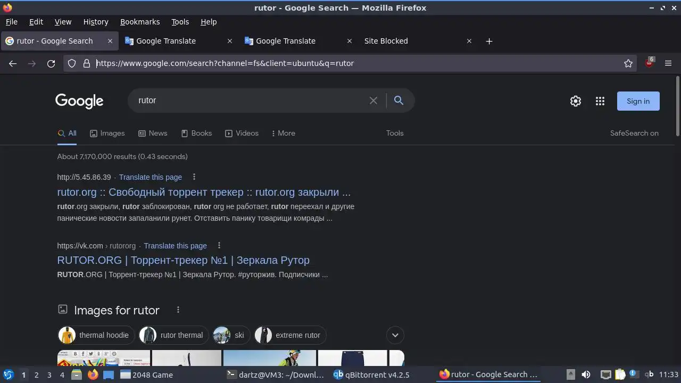Image resolution: width=681 pixels, height=383 pixels.
Task: Open the History menu
Action: click(x=96, y=22)
